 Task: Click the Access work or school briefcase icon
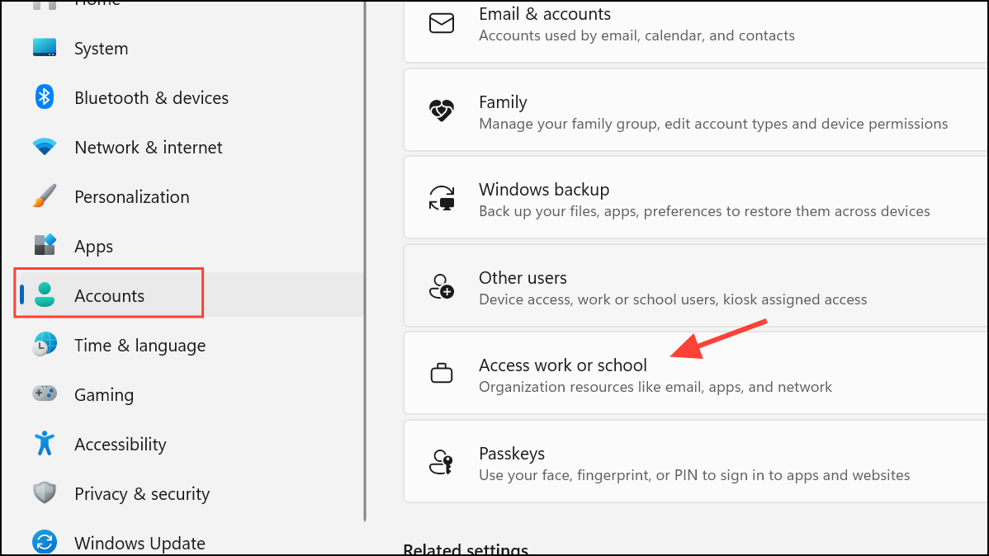point(442,373)
